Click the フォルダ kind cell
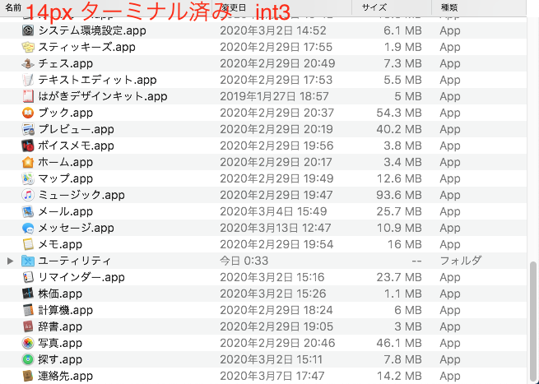The width and height of the screenshot is (539, 384). tap(461, 261)
